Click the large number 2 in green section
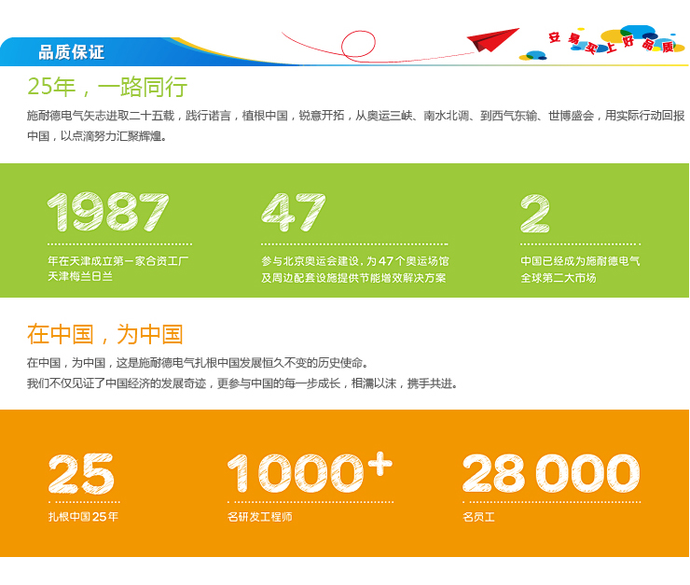The width and height of the screenshot is (690, 585). (535, 214)
